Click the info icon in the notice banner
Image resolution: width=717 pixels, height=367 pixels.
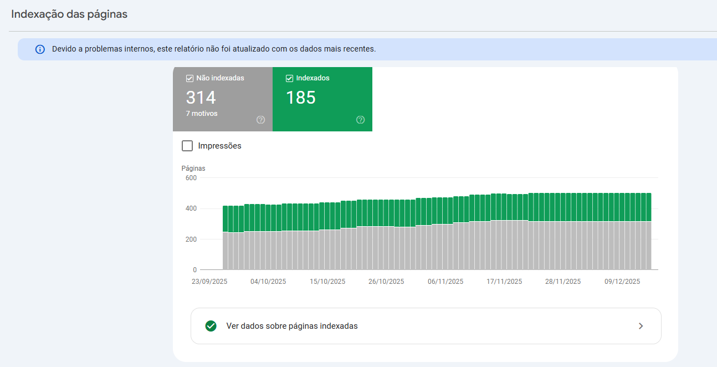40,49
